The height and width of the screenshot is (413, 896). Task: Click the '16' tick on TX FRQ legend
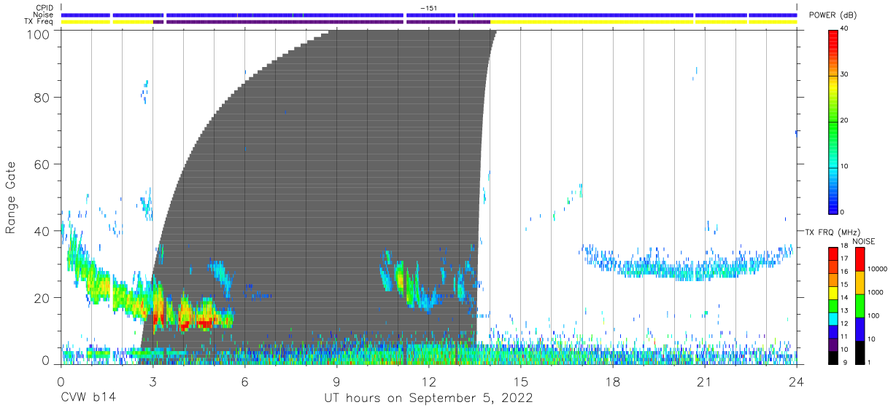(844, 272)
